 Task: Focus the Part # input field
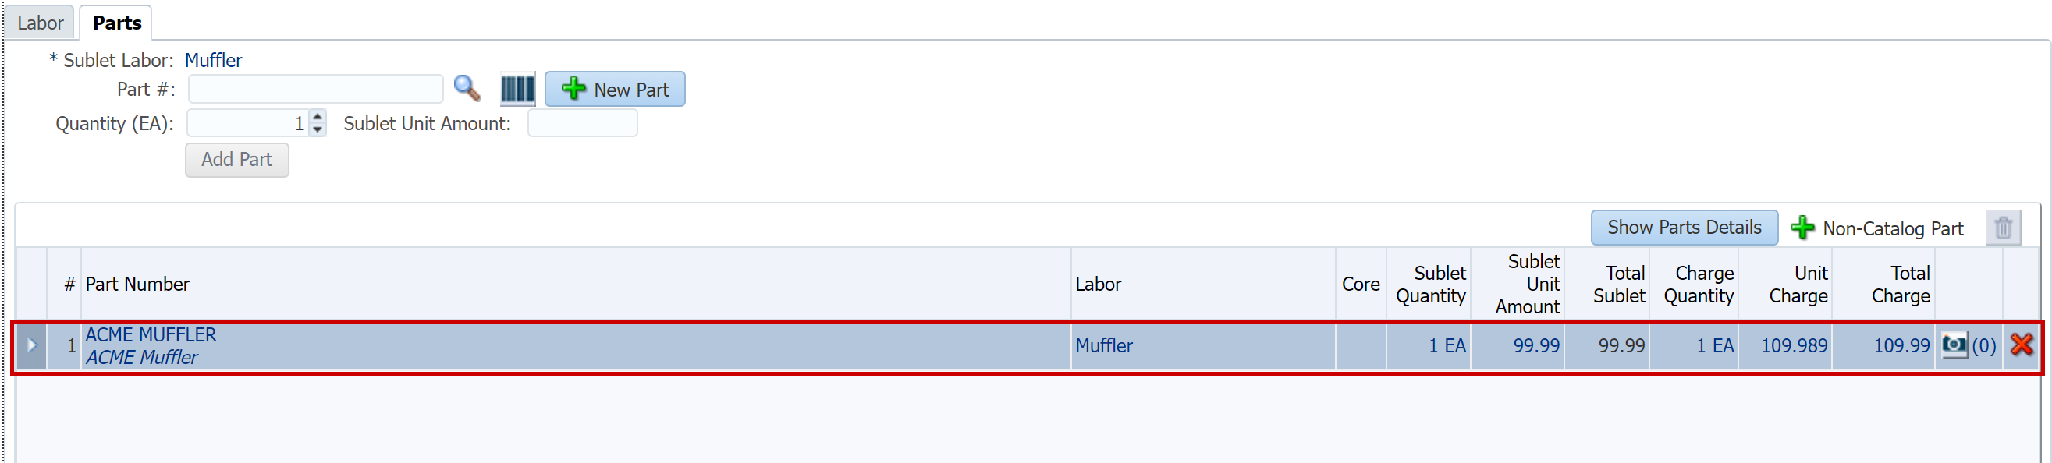click(315, 89)
